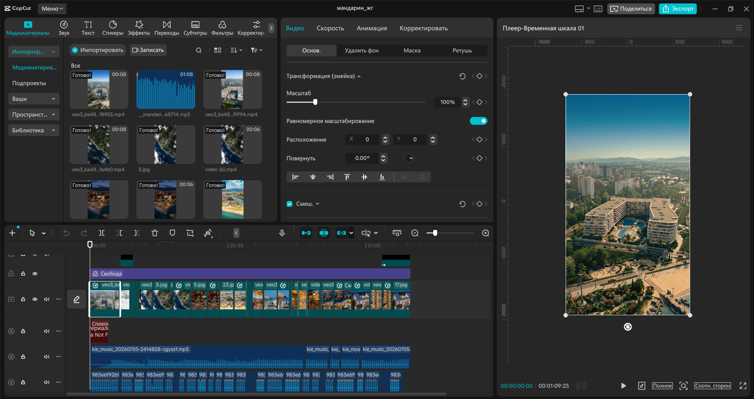Hide the Свобода track
This screenshot has height=399, width=754.
35,274
